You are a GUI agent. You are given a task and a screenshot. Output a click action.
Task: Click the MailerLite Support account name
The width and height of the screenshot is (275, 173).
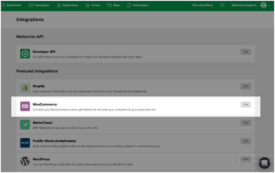tap(245, 5)
